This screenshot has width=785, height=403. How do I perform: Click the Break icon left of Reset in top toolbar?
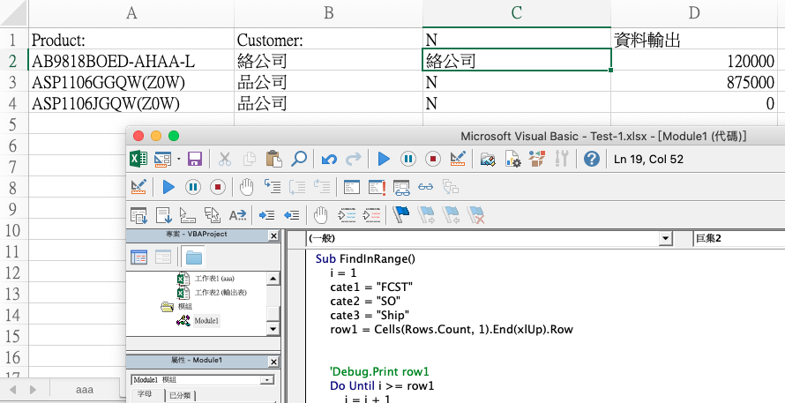(408, 160)
